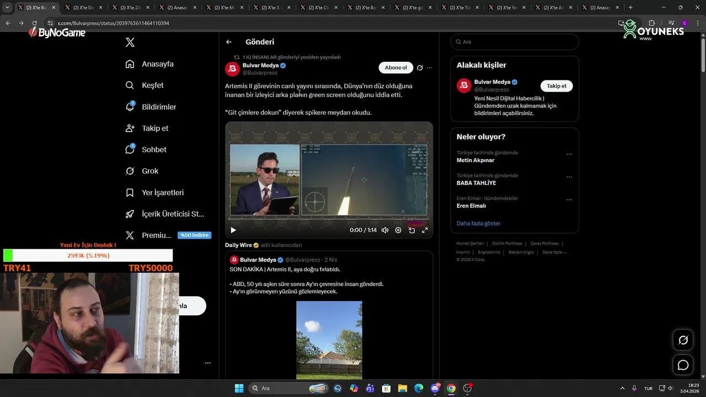Image resolution: width=706 pixels, height=397 pixels.
Task: Open the post's three-dot more menu
Action: pos(430,68)
